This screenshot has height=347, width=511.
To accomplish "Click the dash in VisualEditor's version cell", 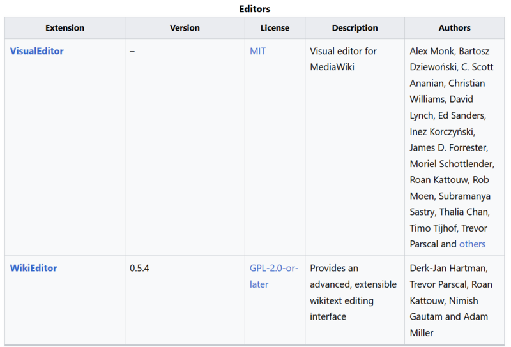I will 132,52.
